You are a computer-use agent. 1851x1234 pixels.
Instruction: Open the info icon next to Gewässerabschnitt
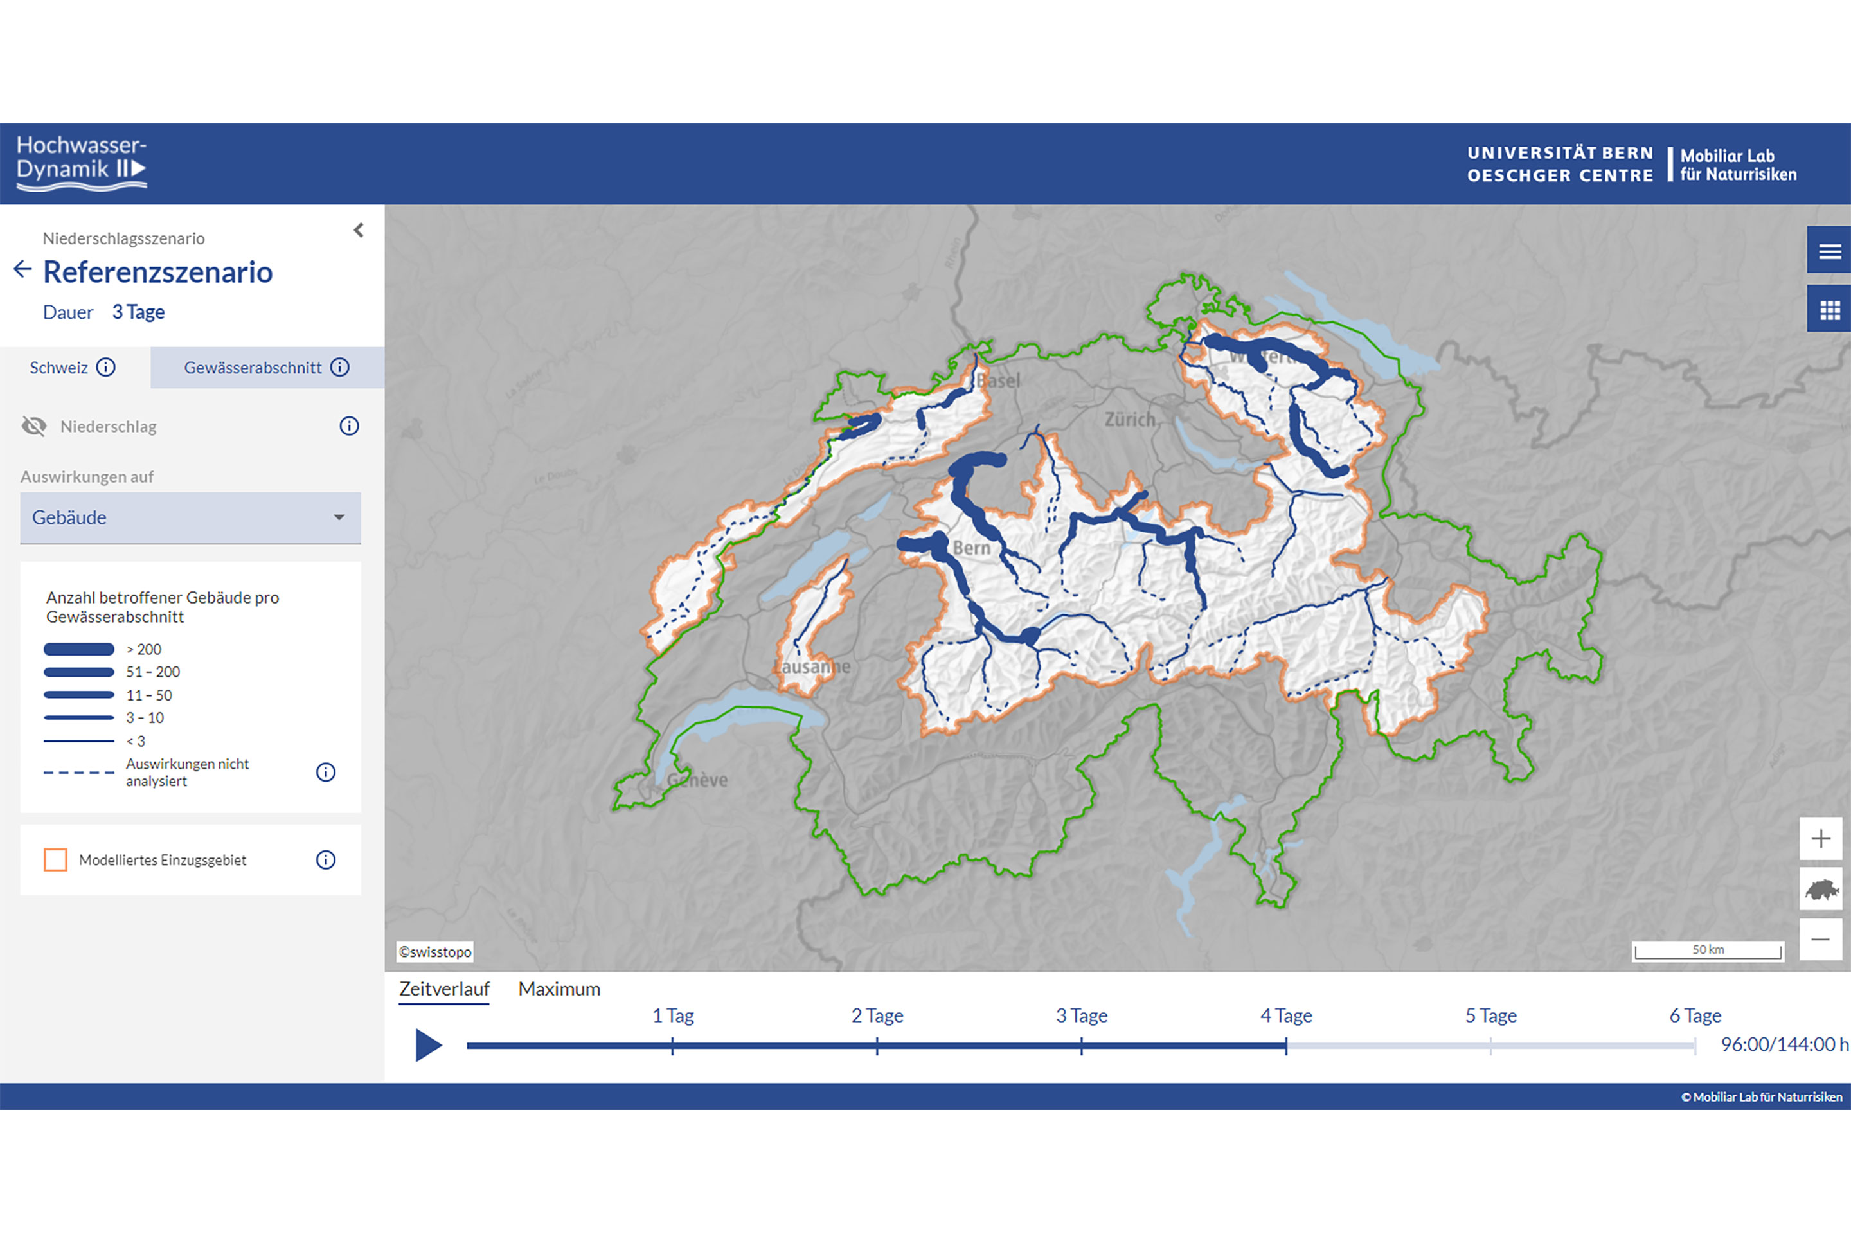pyautogui.click(x=340, y=368)
